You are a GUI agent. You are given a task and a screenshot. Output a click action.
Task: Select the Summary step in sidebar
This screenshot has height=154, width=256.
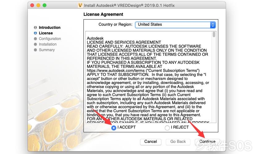pos(47,50)
